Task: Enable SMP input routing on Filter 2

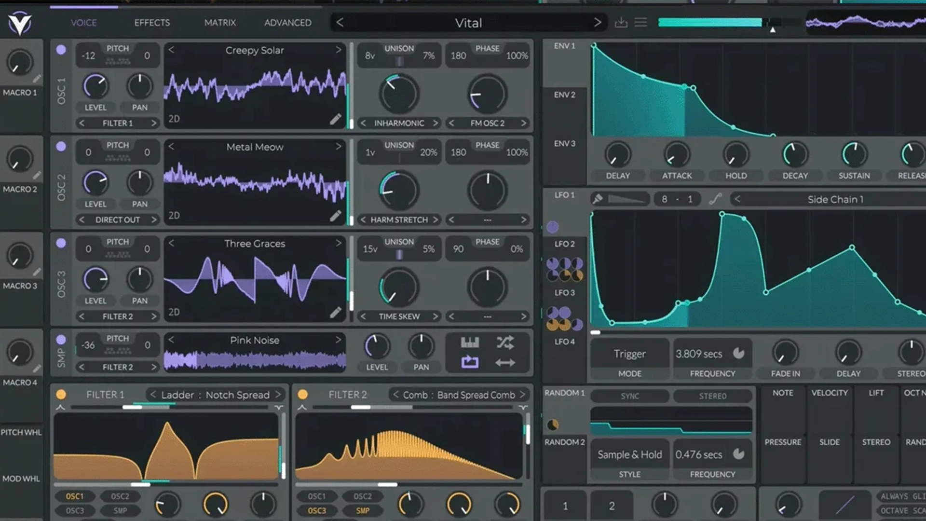Action: click(363, 510)
